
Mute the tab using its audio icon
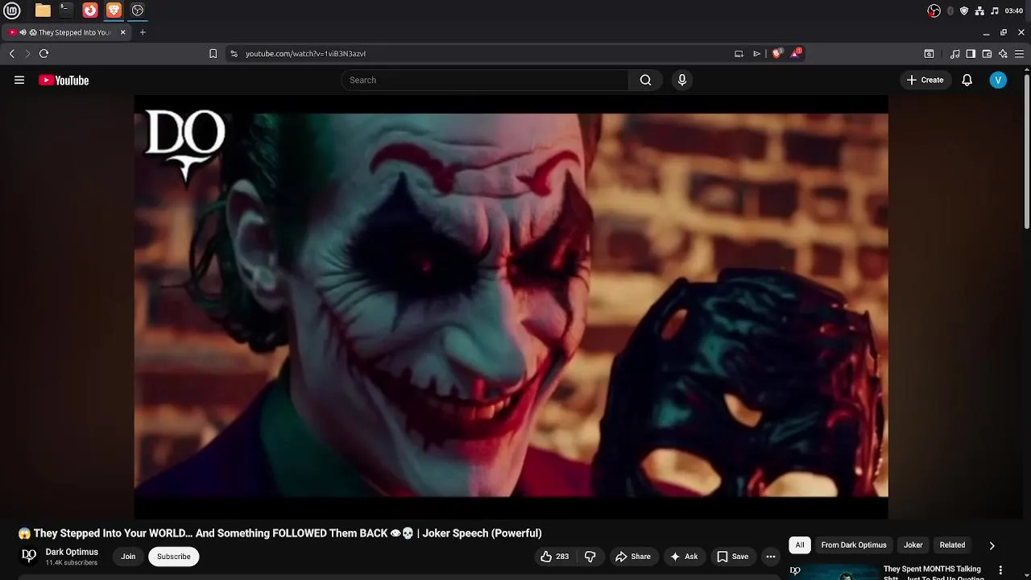pyautogui.click(x=23, y=32)
